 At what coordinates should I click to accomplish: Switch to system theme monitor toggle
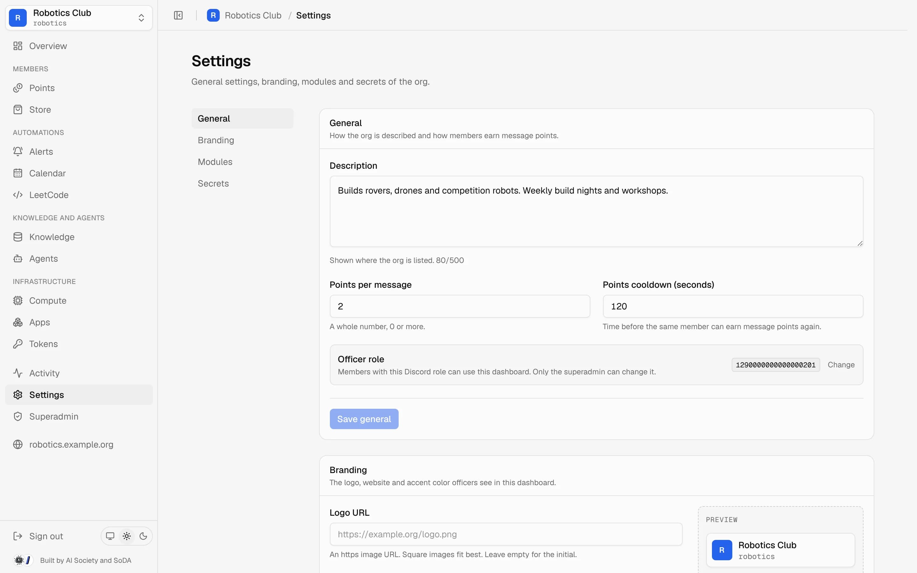pyautogui.click(x=110, y=536)
